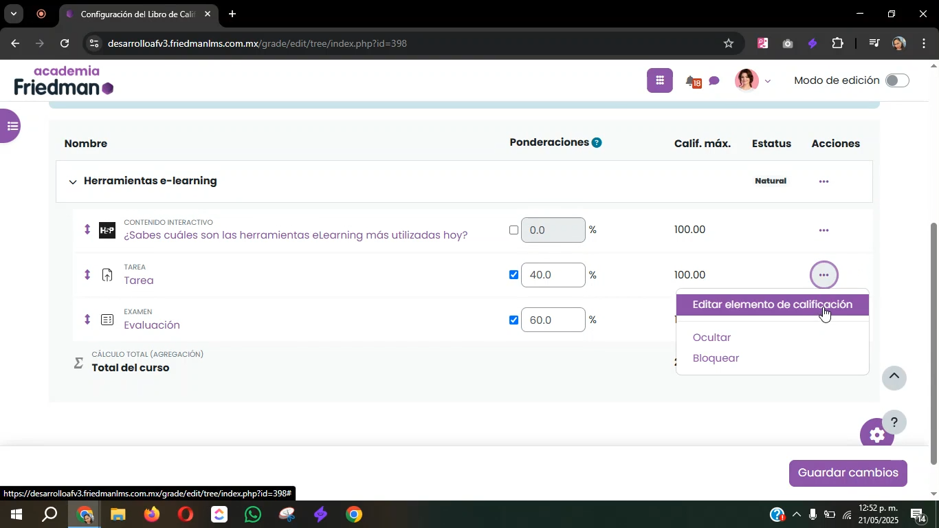The height and width of the screenshot is (528, 939).
Task: Click the Tarea assignment icon
Action: [x=107, y=275]
